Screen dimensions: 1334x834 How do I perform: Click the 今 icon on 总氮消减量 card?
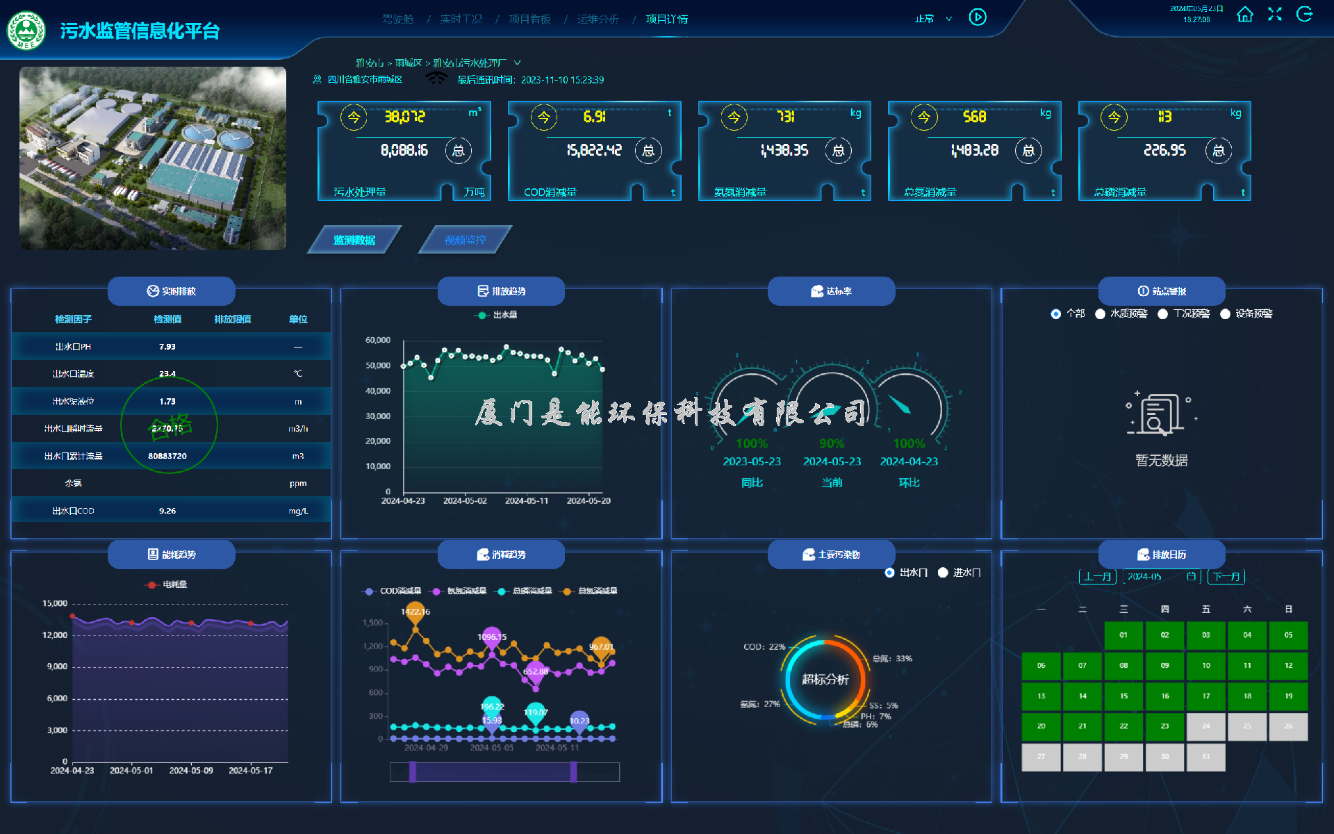click(x=923, y=117)
